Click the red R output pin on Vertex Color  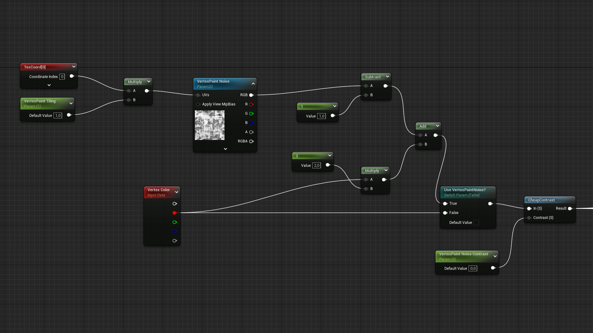[175, 213]
